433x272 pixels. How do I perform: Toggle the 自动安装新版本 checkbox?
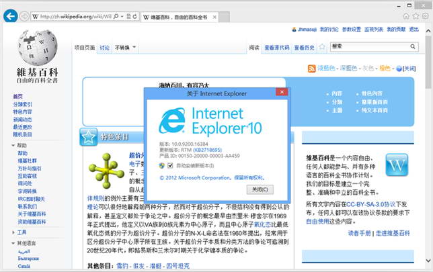(170, 165)
